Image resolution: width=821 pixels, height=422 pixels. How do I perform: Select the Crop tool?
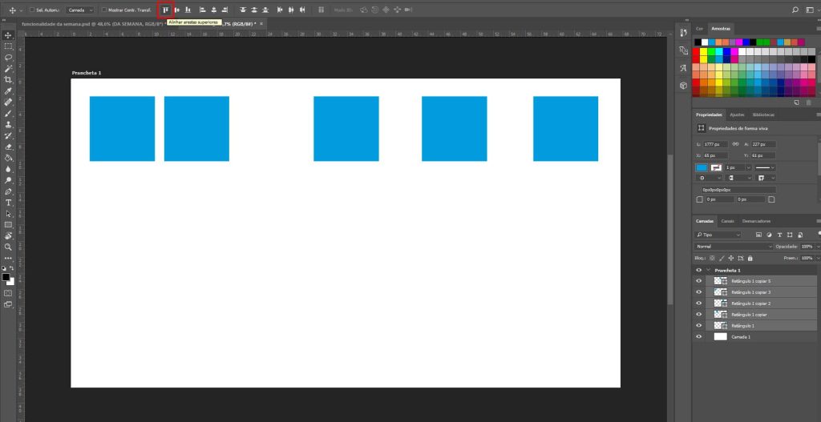click(8, 79)
